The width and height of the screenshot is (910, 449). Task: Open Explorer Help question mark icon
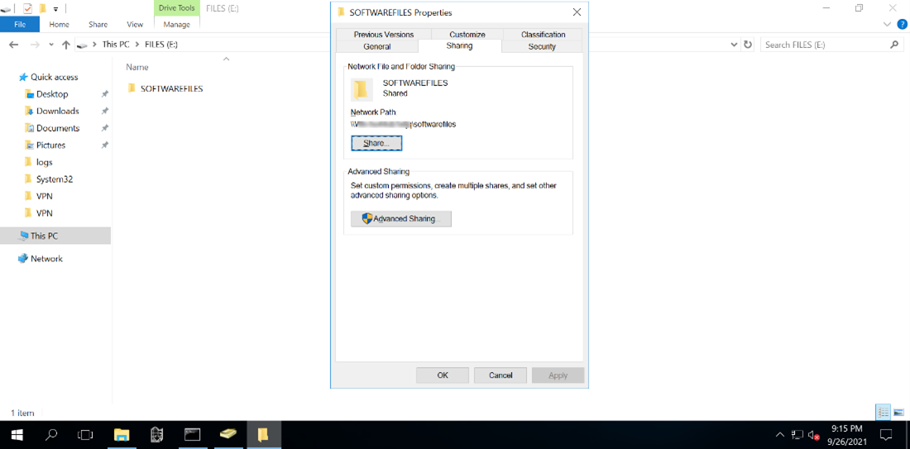(901, 24)
